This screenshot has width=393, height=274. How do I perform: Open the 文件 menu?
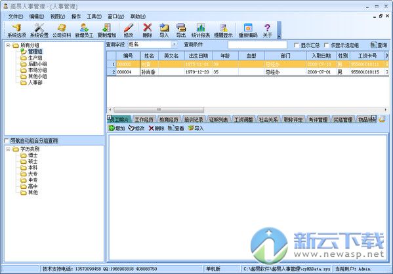[x=16, y=16]
